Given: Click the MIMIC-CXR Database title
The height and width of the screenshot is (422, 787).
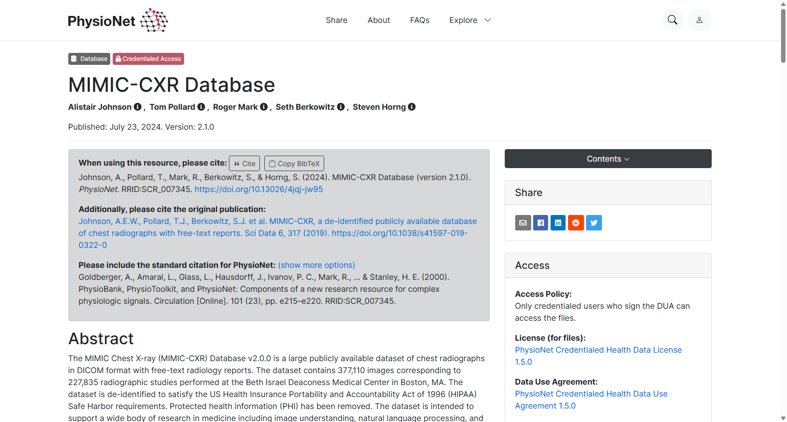Looking at the screenshot, I should pyautogui.click(x=172, y=85).
